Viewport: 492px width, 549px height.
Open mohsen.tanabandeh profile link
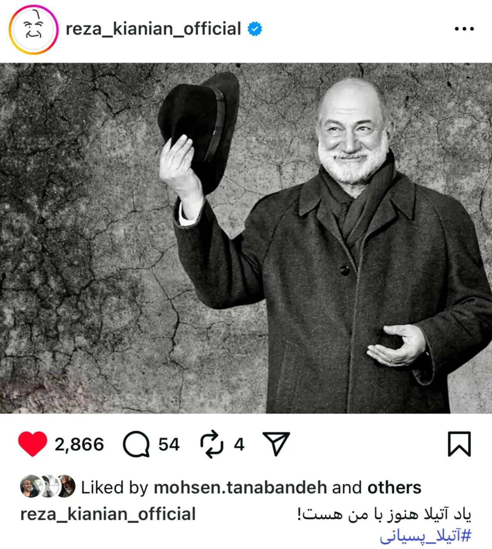pyautogui.click(x=240, y=487)
